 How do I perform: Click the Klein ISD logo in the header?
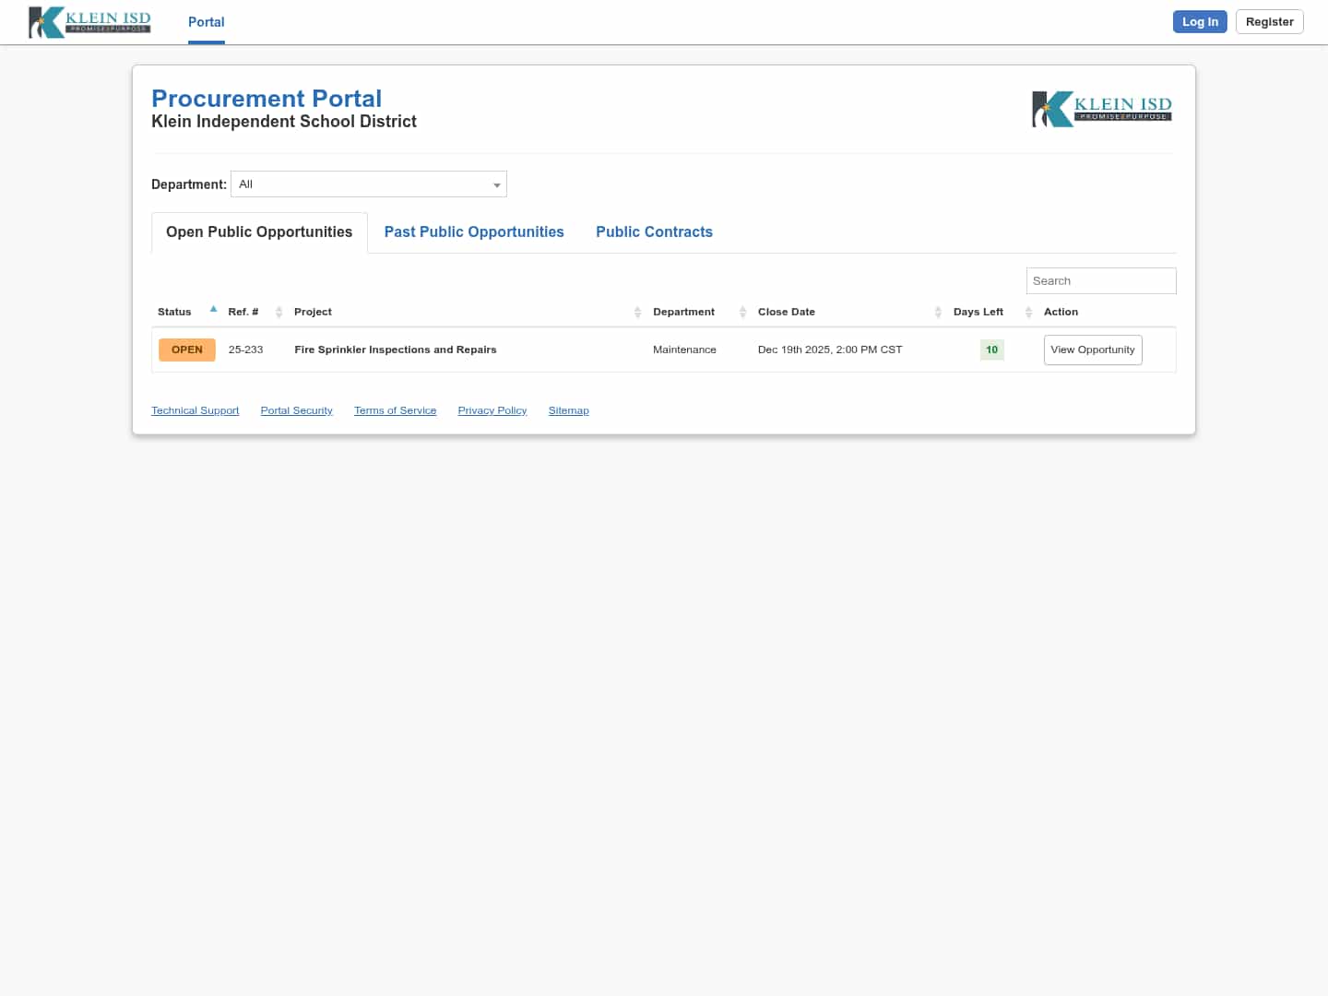pos(89,22)
